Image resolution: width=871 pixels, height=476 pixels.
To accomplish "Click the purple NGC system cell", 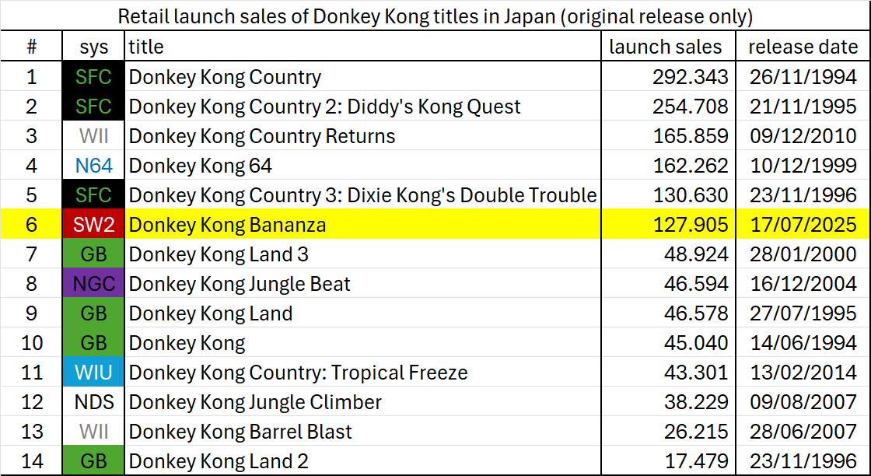I will (93, 284).
